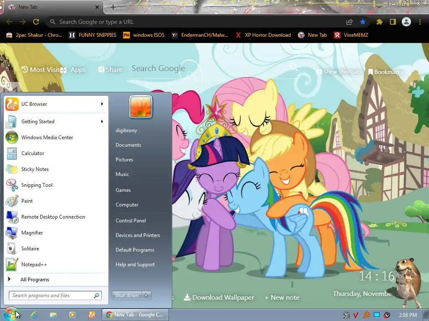Open a new Chrome tab

click(113, 7)
